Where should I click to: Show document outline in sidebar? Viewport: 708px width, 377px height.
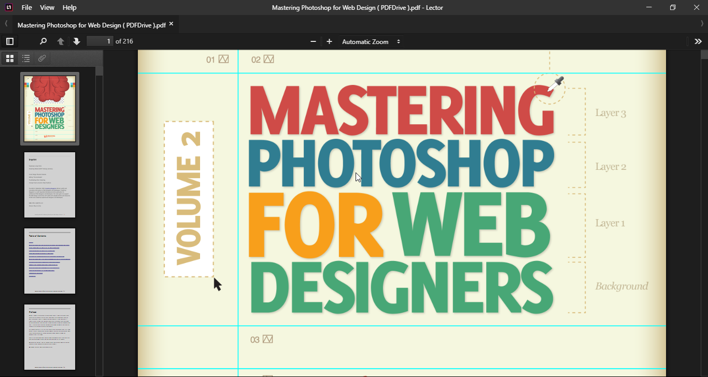[x=26, y=59]
